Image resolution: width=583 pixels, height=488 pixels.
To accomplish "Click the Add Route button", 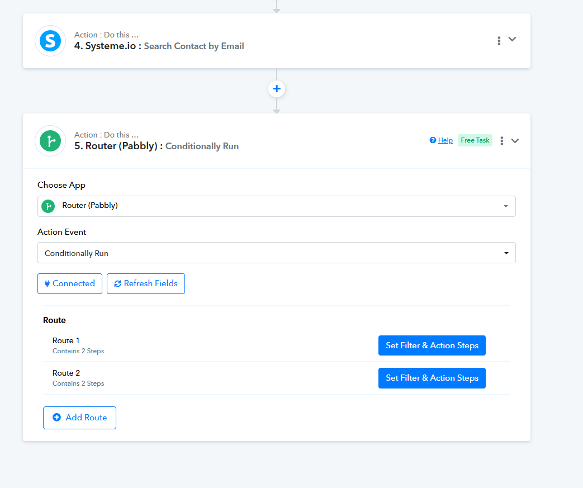I will [x=79, y=418].
